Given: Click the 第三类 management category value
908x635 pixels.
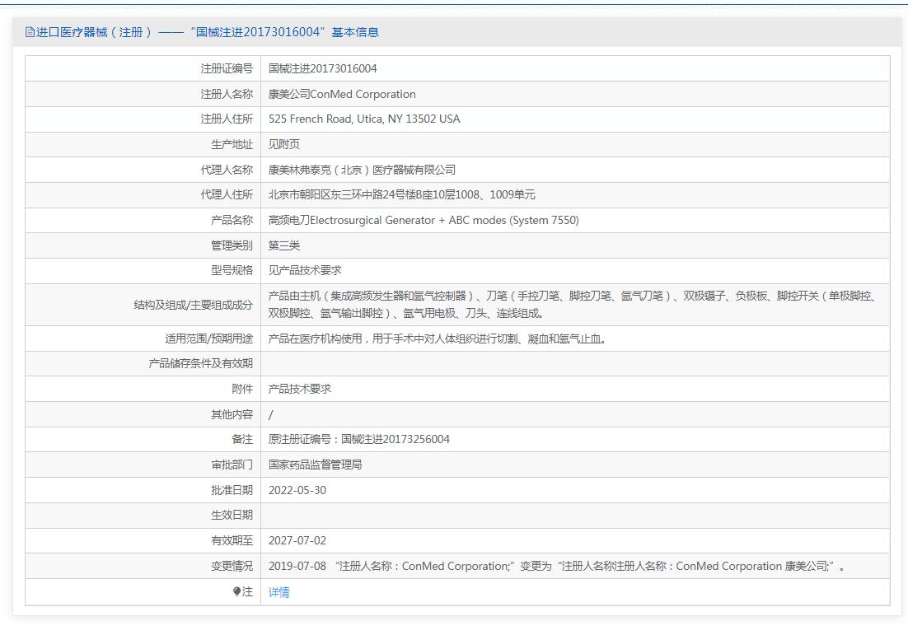Looking at the screenshot, I should [x=284, y=245].
